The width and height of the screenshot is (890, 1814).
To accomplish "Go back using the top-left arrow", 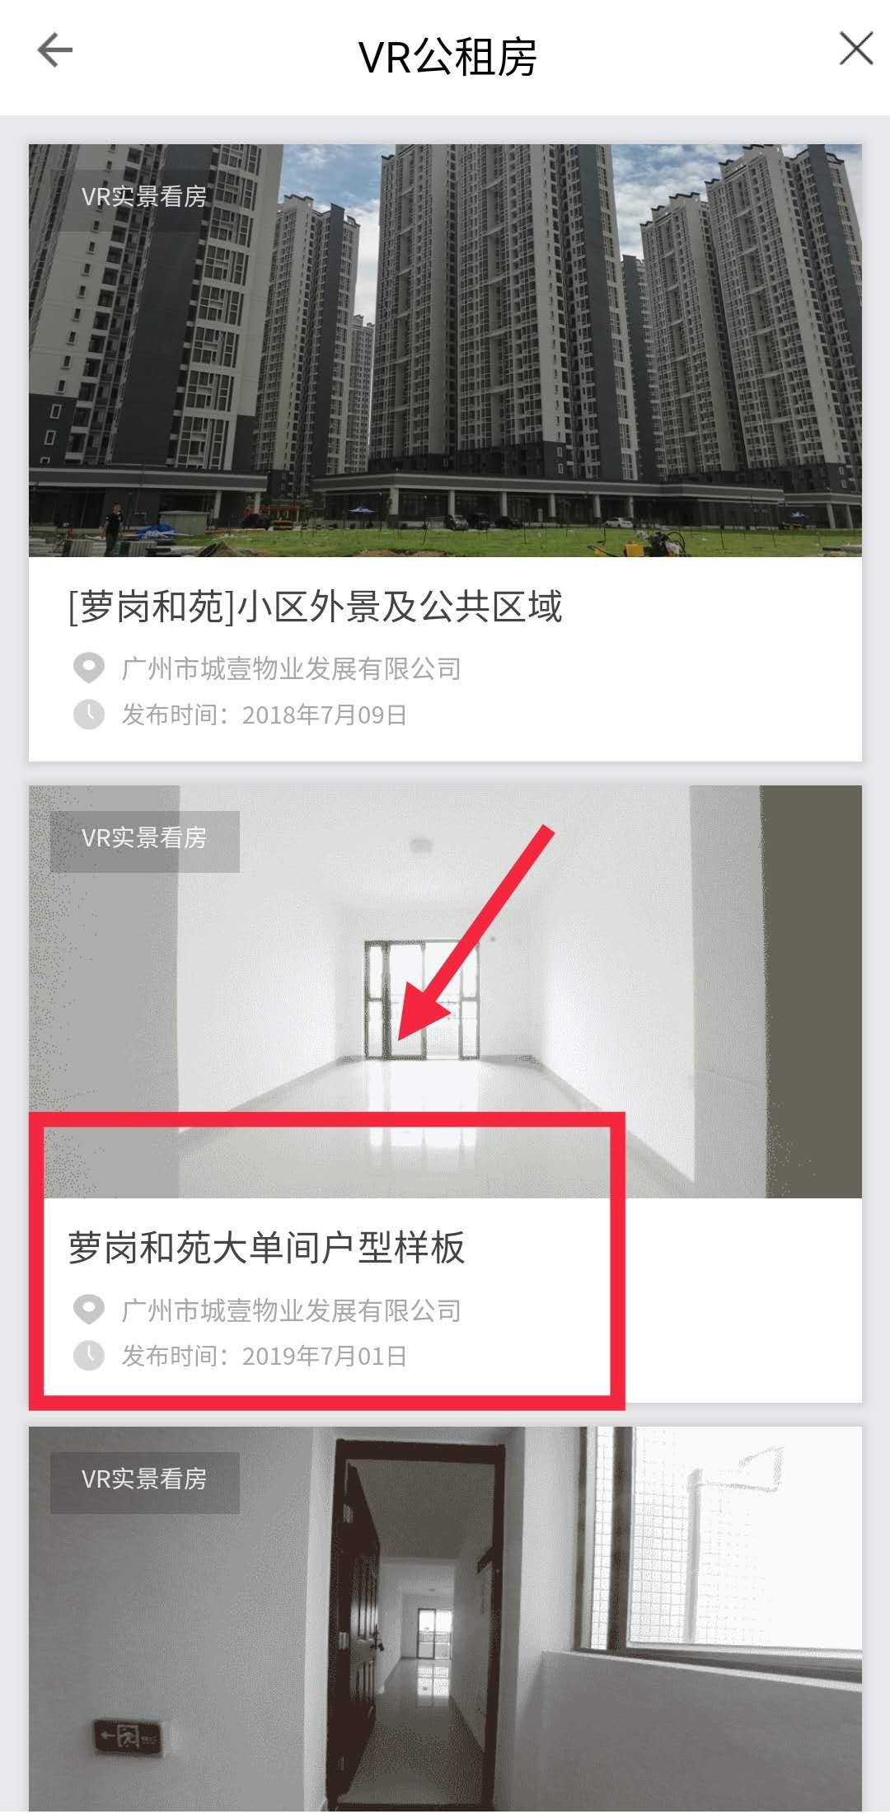I will (55, 50).
